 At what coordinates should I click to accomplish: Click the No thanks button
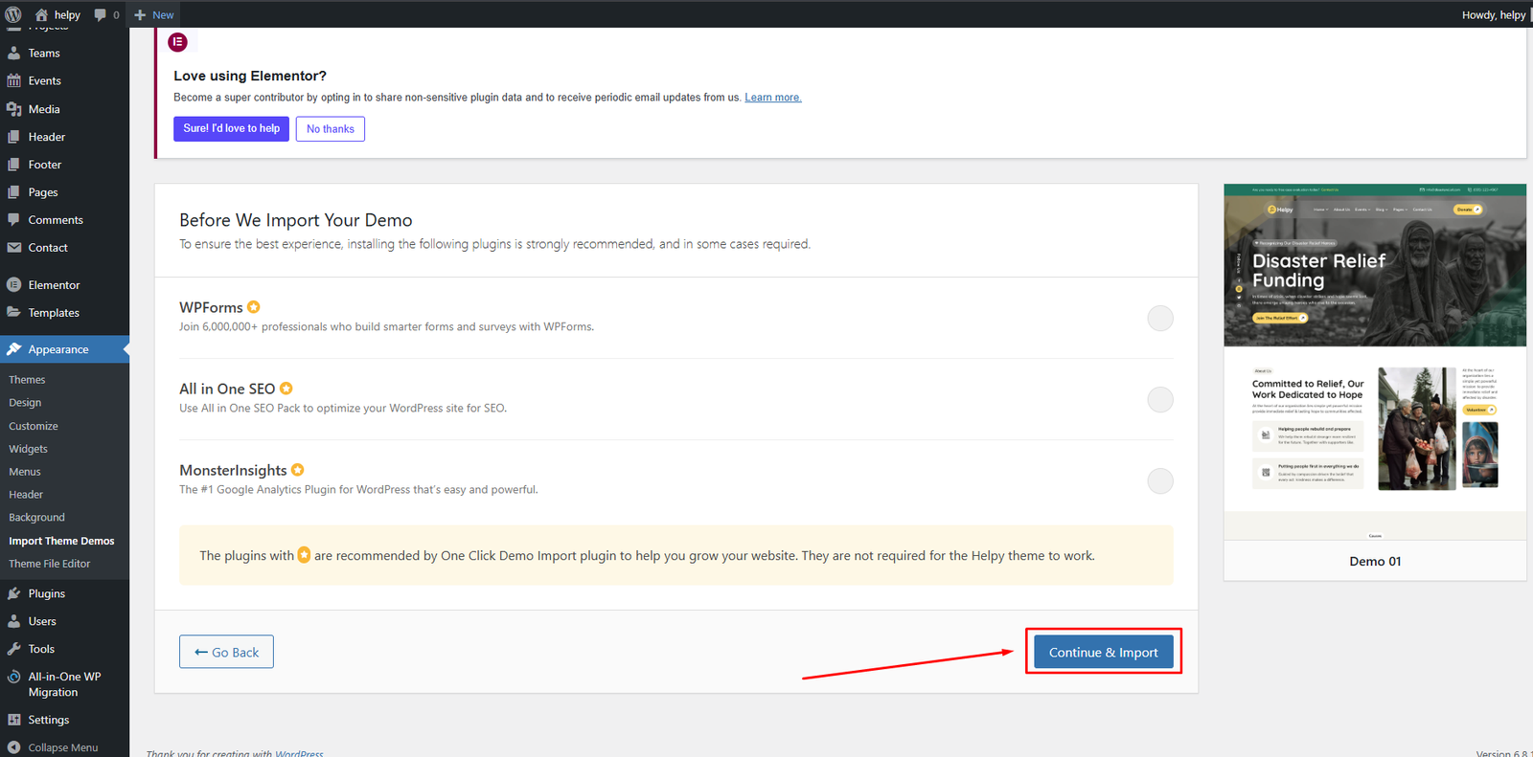[331, 128]
